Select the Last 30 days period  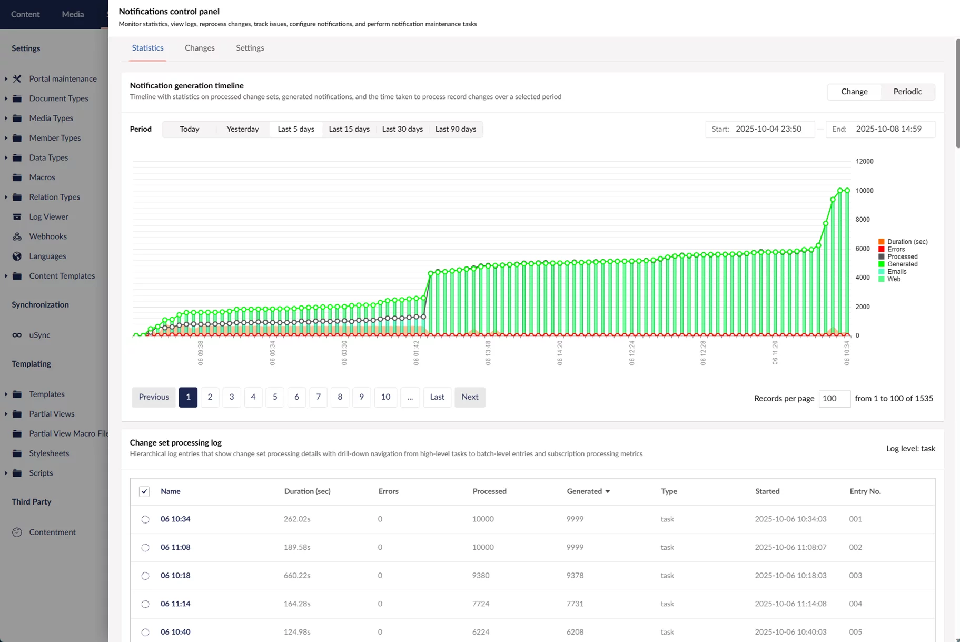click(x=402, y=129)
